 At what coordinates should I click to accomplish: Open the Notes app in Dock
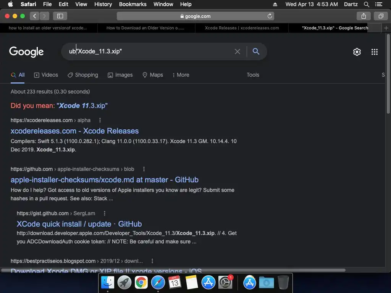point(192,283)
